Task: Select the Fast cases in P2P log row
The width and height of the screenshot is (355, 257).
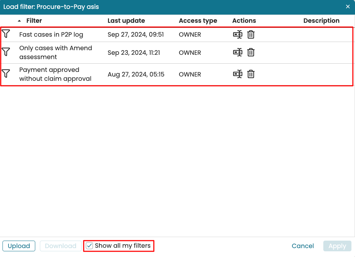Action: click(x=51, y=35)
